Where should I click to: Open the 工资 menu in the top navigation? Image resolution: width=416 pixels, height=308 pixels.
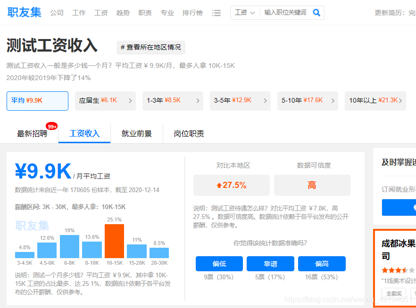(x=101, y=13)
